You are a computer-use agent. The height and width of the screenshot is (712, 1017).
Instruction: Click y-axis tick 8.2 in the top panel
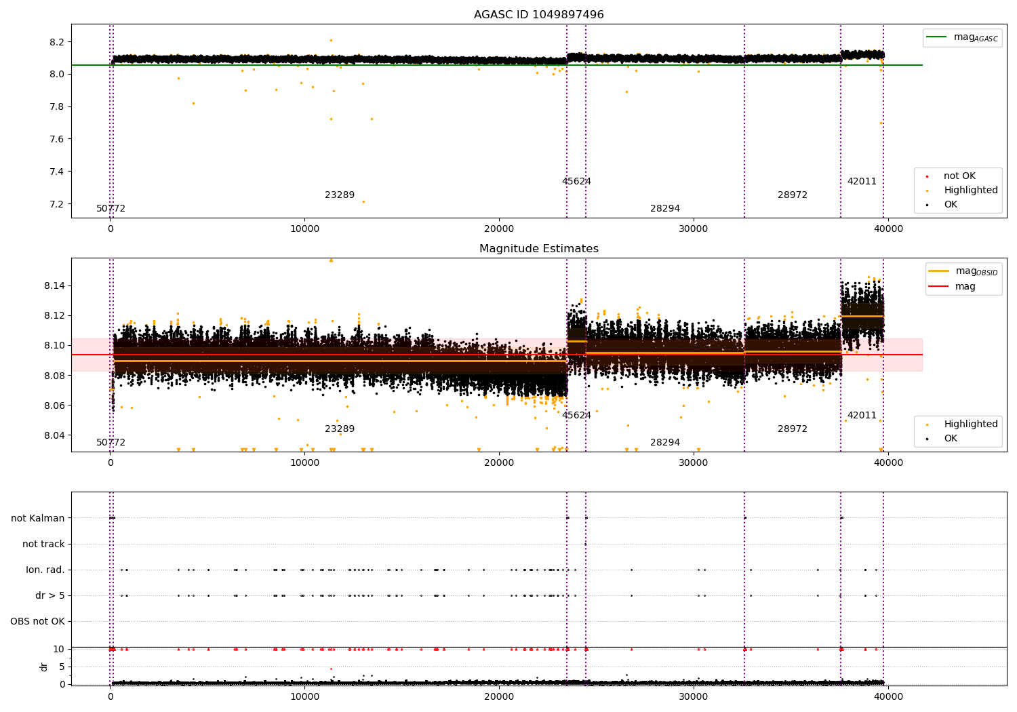pos(57,42)
